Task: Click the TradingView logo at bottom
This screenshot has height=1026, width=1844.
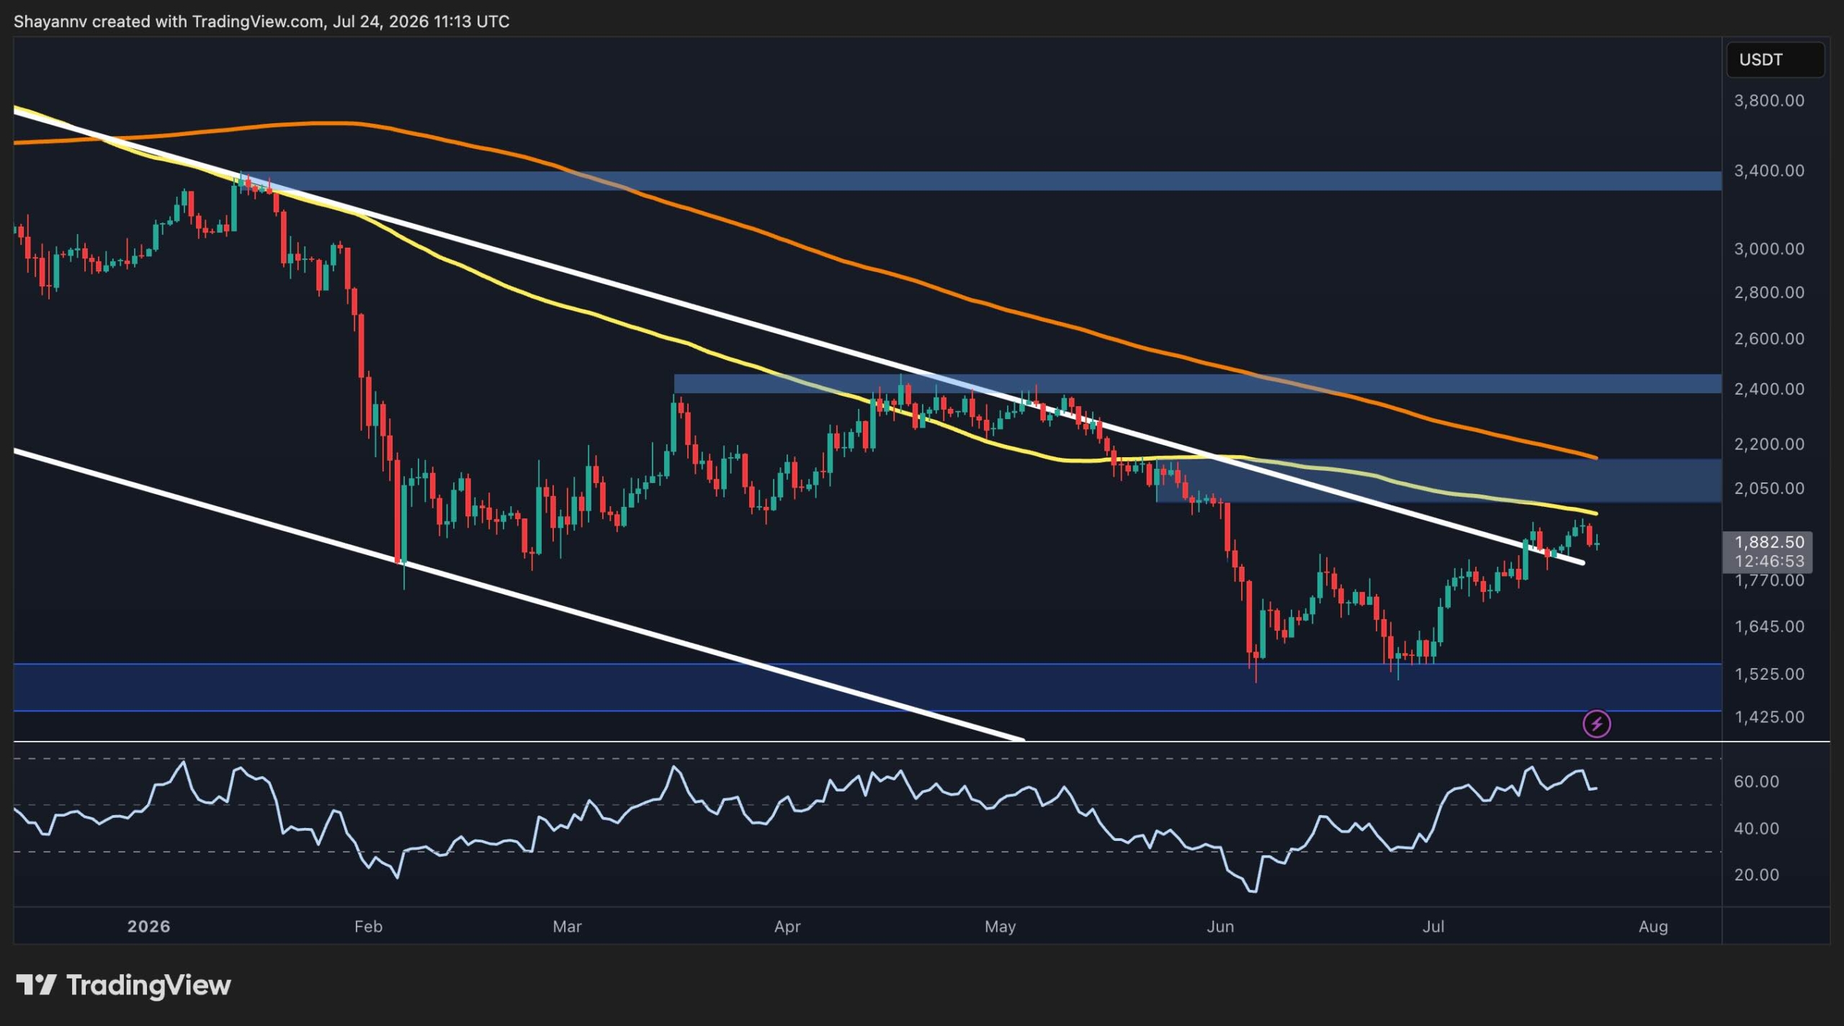Action: pyautogui.click(x=123, y=984)
